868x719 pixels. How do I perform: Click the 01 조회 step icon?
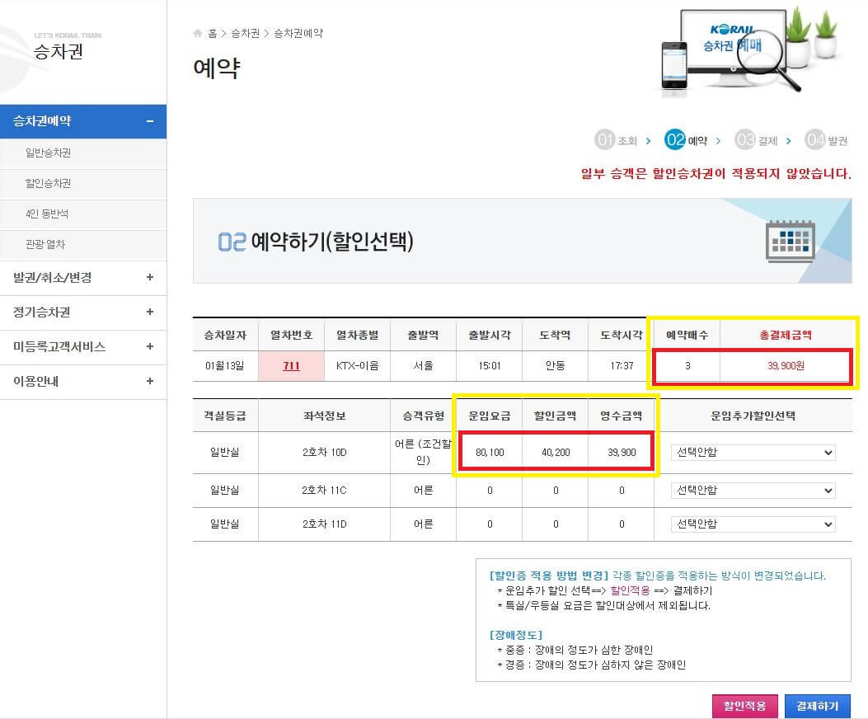pyautogui.click(x=604, y=139)
